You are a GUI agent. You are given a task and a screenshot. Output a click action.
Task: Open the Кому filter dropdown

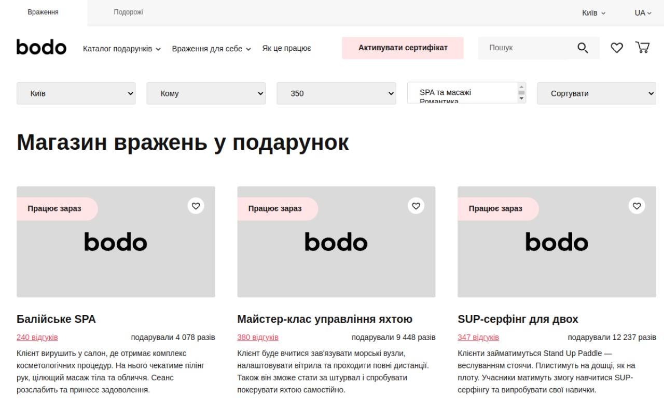[x=206, y=94]
